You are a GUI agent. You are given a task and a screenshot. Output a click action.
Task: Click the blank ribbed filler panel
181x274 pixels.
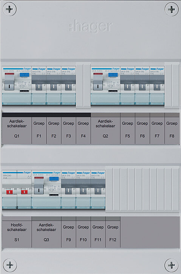click(x=142, y=189)
